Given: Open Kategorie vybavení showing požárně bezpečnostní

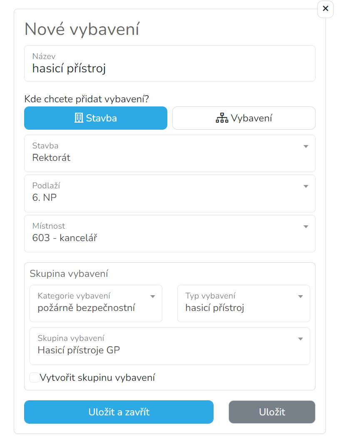Looking at the screenshot, I should coord(96,303).
